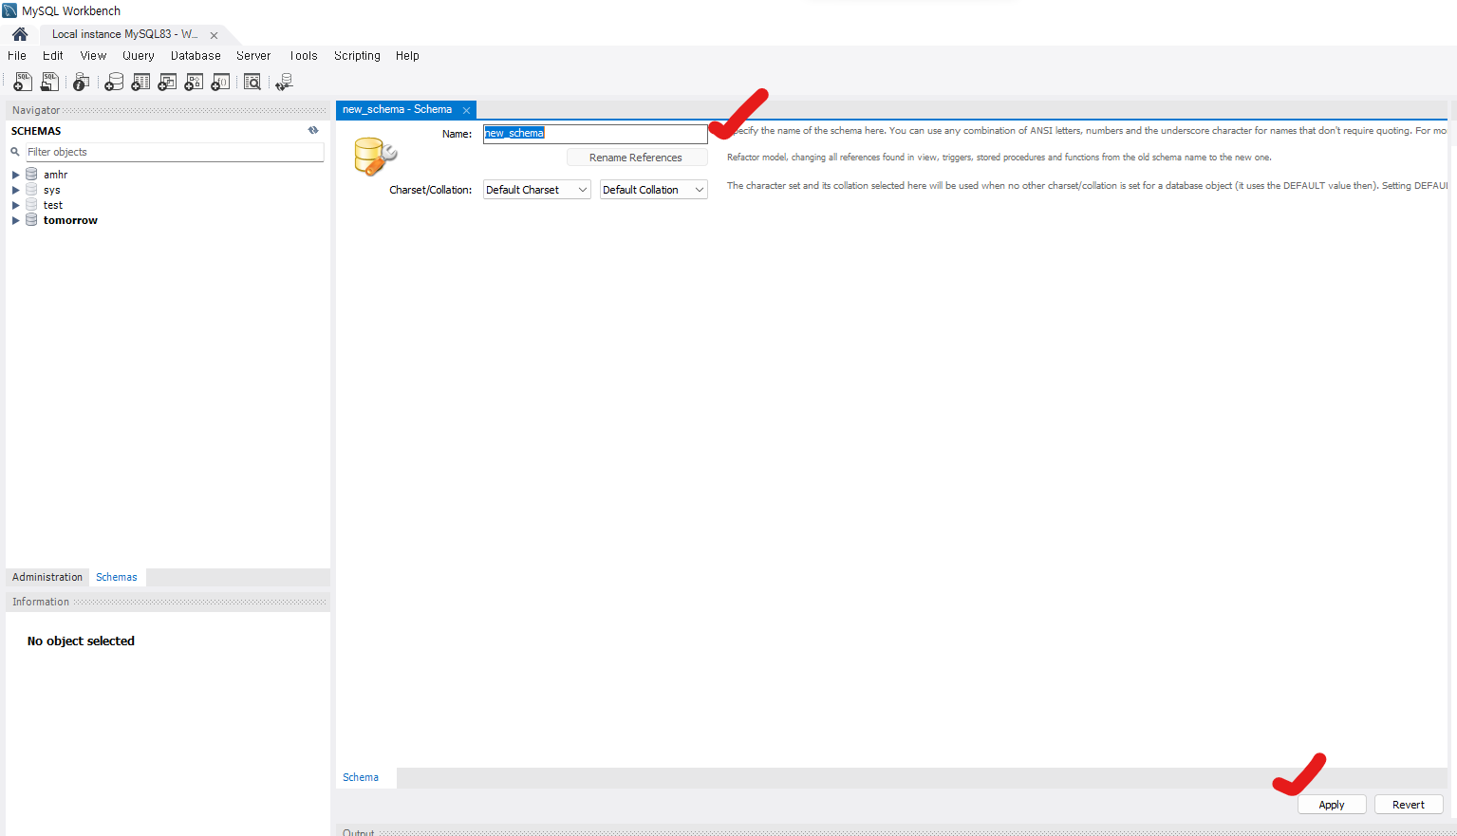Open the object inspector icon
The image size is (1457, 836).
82,83
